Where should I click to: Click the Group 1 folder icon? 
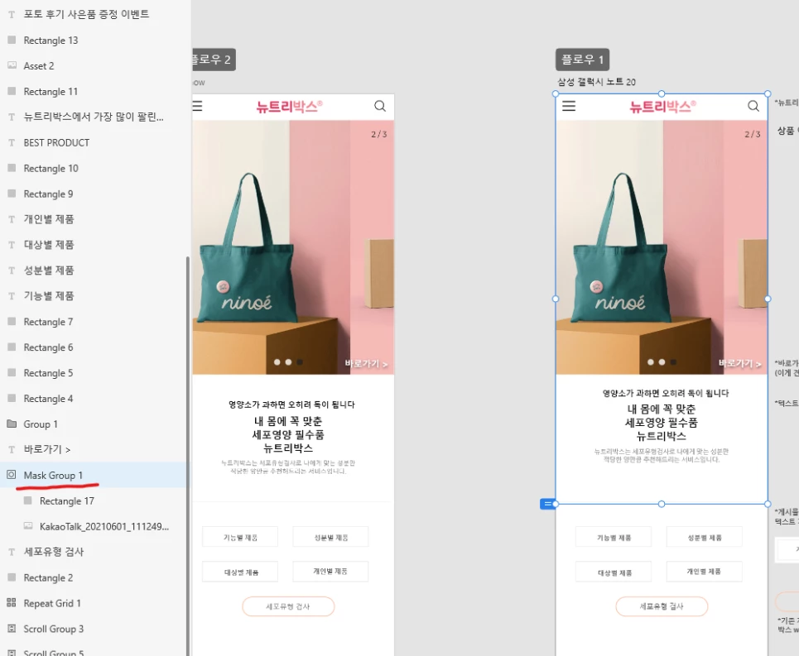point(12,424)
